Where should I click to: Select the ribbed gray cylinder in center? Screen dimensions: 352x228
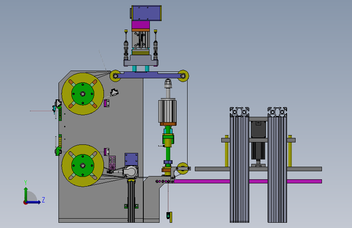(167, 111)
